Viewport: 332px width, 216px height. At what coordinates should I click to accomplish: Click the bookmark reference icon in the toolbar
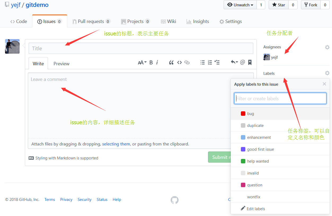click(x=250, y=62)
